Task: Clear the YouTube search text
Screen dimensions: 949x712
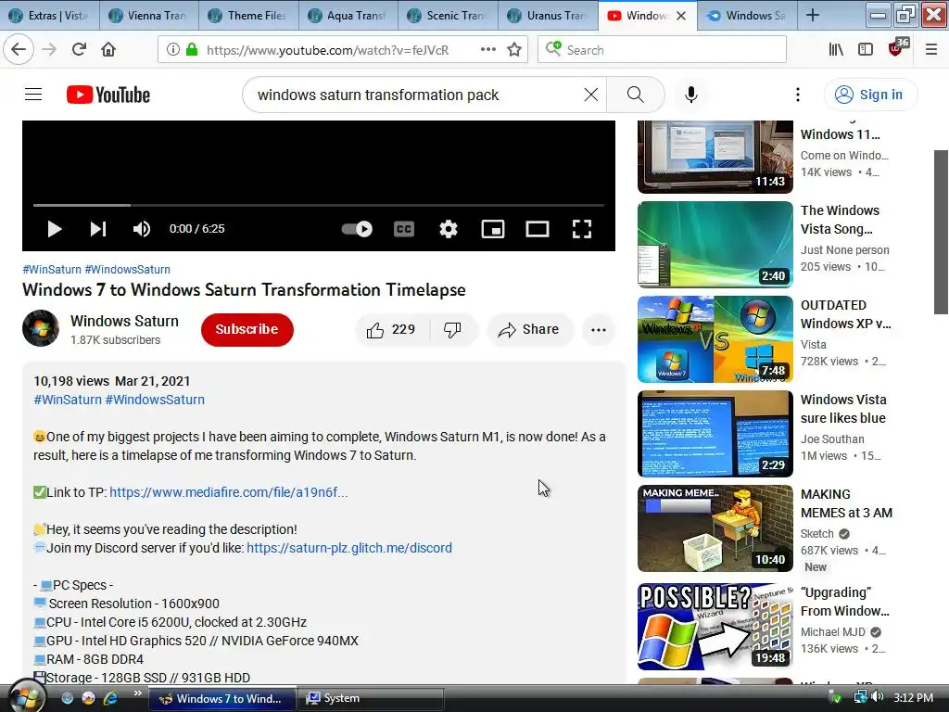Action: pos(591,95)
